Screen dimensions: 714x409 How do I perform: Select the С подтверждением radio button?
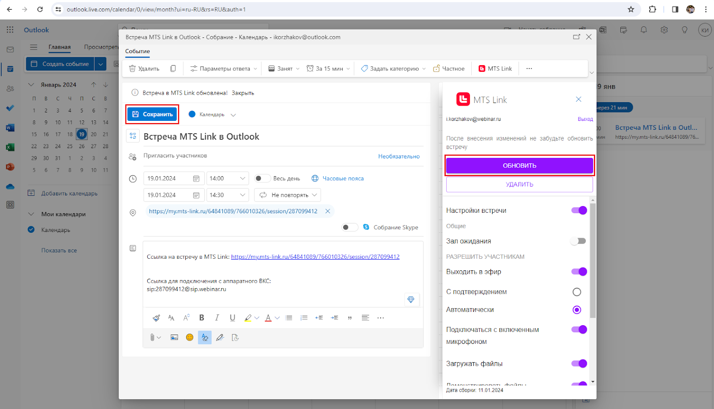coord(577,292)
